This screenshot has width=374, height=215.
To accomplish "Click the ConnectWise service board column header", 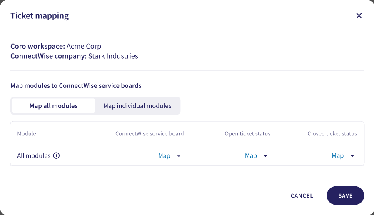I will tap(150, 134).
